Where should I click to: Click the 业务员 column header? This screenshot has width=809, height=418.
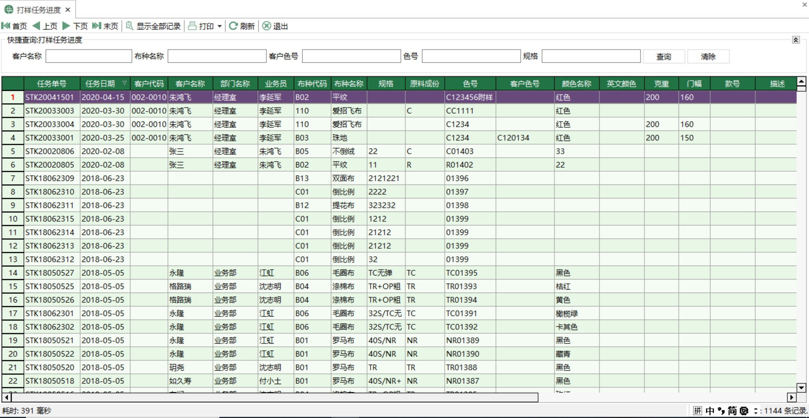pyautogui.click(x=276, y=84)
